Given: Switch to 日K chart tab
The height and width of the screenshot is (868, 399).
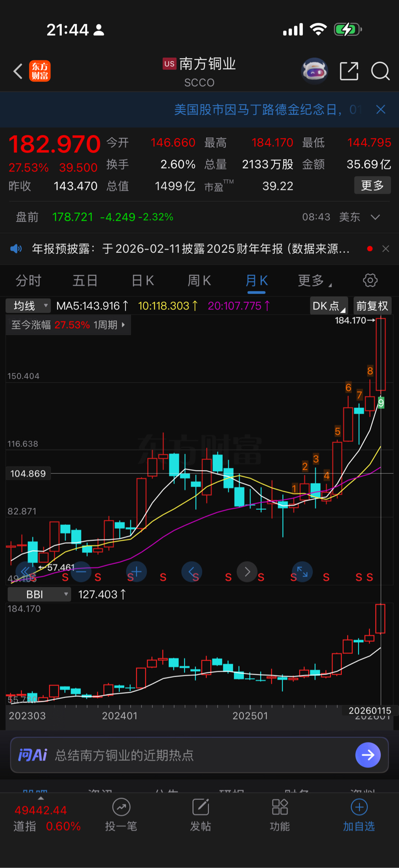Looking at the screenshot, I should (142, 281).
